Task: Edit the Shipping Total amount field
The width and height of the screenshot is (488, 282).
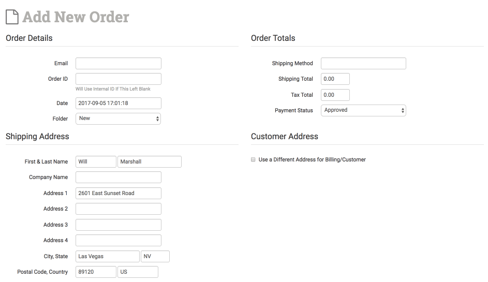Action: point(335,79)
